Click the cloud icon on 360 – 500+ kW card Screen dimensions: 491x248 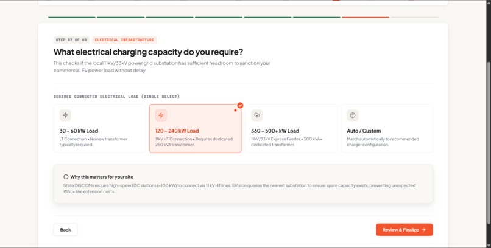(257, 115)
